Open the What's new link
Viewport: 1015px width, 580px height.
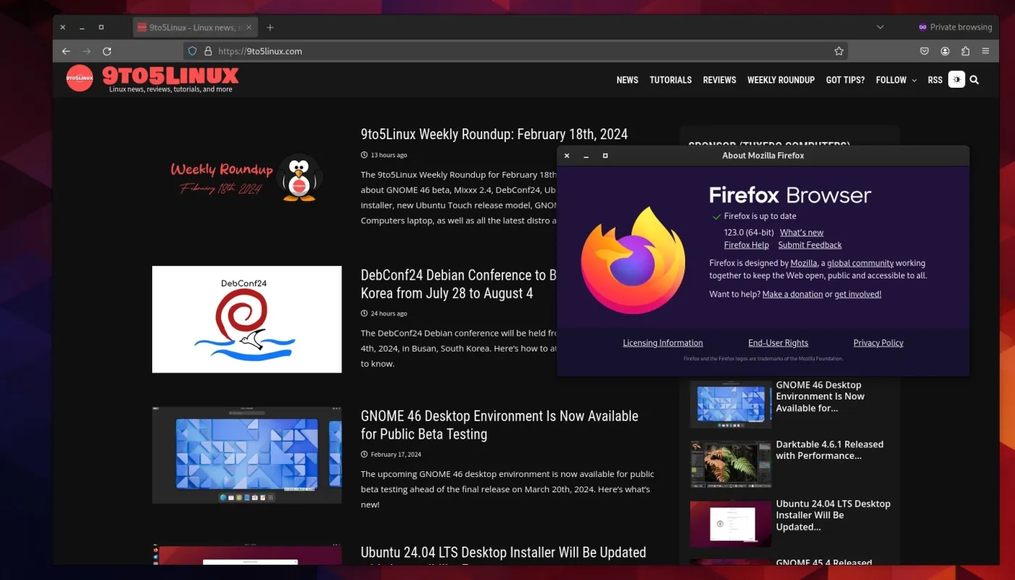(x=801, y=232)
